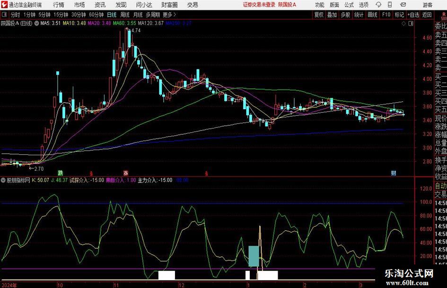Switch to 1分钟 period
This screenshot has height=288, width=447.
pos(29,15)
